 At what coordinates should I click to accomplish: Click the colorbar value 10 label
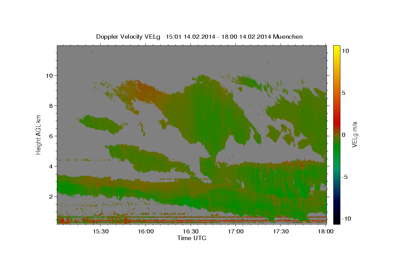[x=346, y=50]
